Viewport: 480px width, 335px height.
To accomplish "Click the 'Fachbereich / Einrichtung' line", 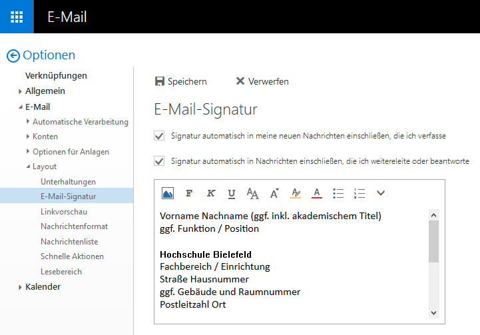I will [x=215, y=266].
